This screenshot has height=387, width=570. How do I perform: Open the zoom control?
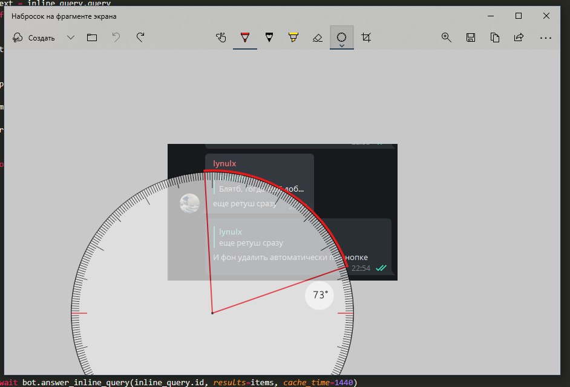click(447, 37)
